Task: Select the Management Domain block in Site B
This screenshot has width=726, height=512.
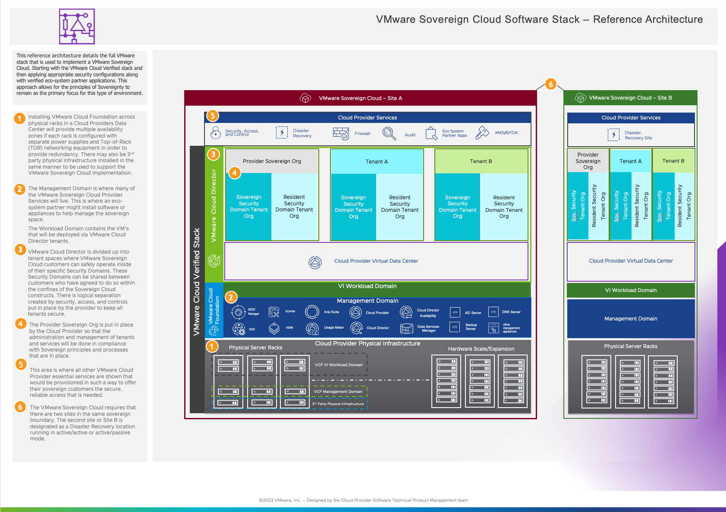Action: coord(630,319)
